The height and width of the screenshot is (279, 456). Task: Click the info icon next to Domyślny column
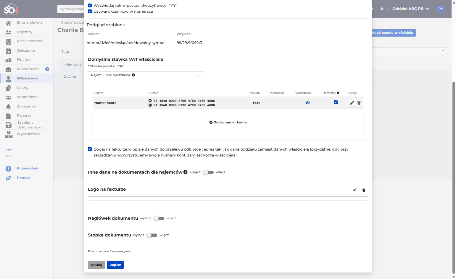click(338, 93)
